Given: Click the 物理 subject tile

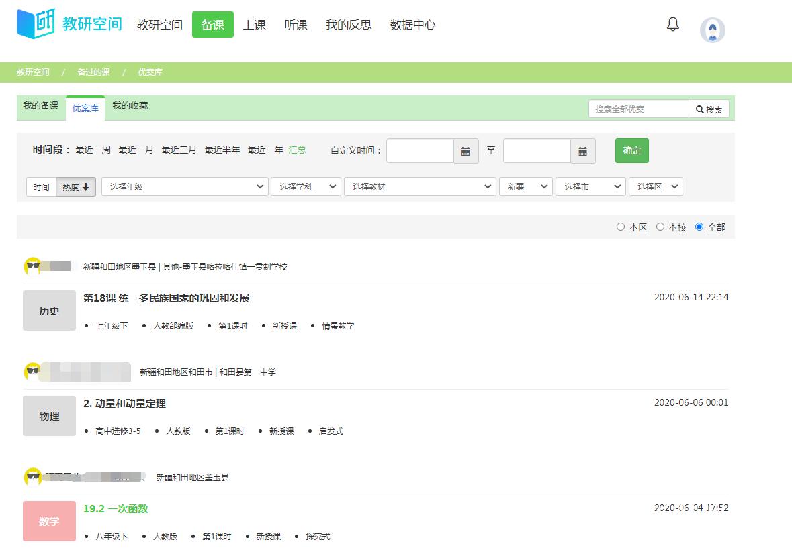Looking at the screenshot, I should pos(49,416).
